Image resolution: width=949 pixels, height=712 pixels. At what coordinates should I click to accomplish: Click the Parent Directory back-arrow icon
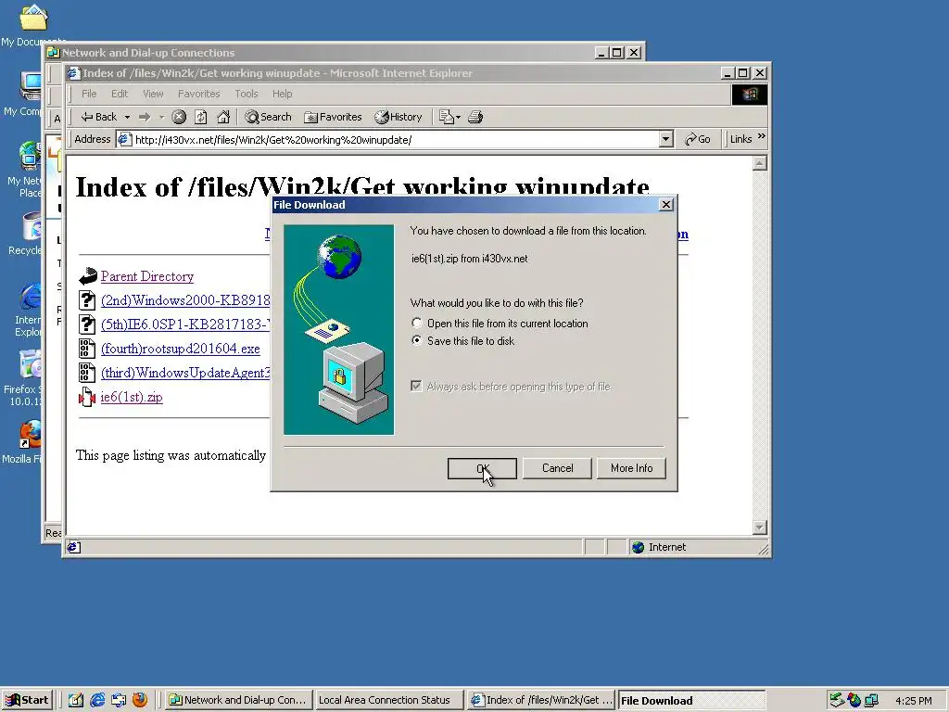(x=88, y=276)
